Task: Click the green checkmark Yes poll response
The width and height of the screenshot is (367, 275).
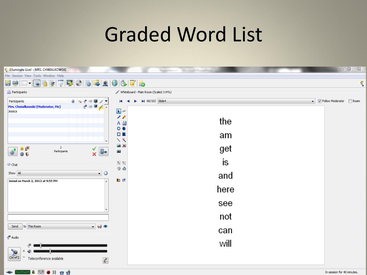Action: (x=94, y=149)
